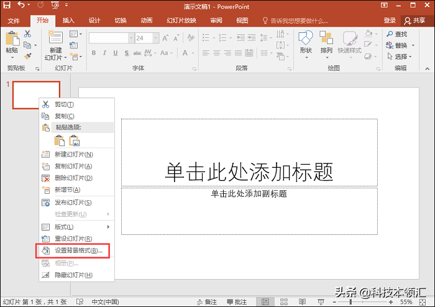Toggle Center alignment button
This screenshot has width=435, height=307.
point(216,53)
